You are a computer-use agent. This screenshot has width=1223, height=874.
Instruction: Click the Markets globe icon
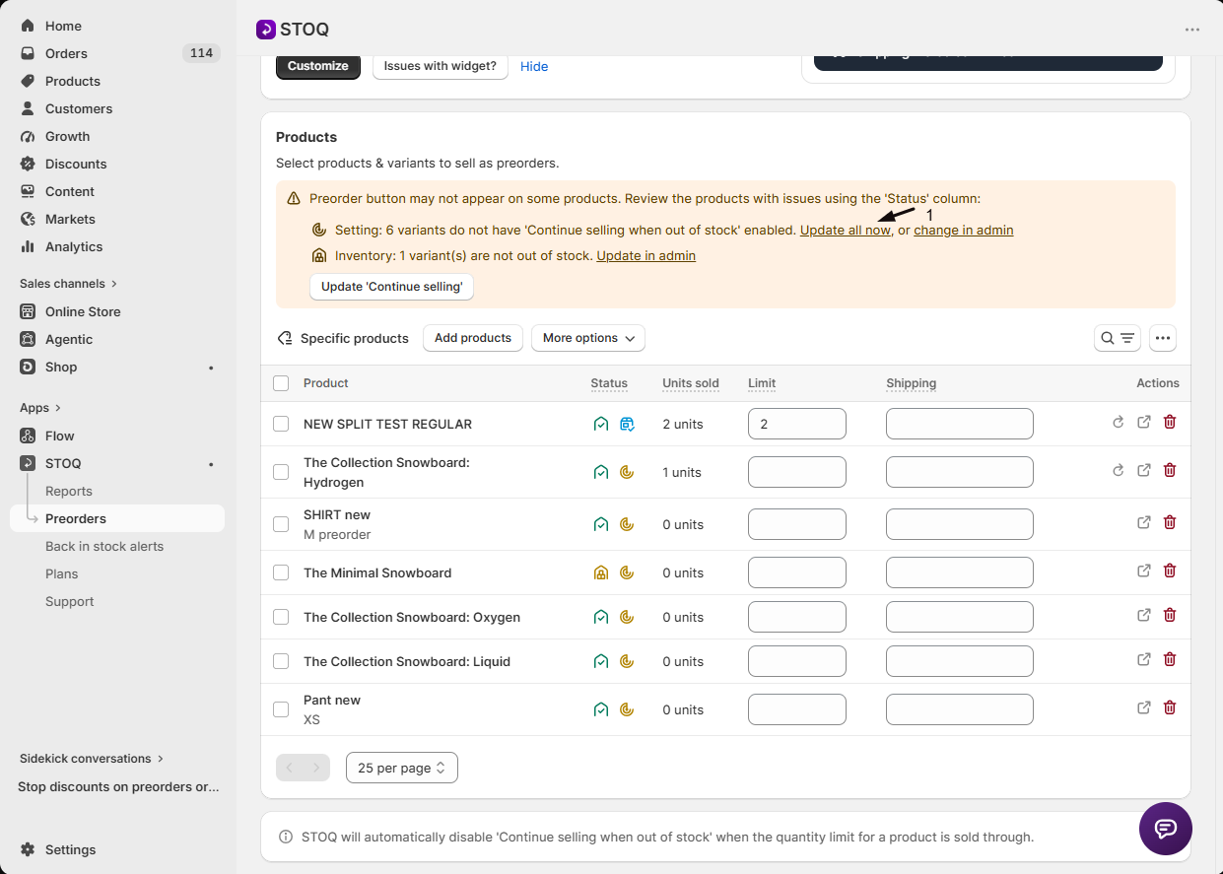pyautogui.click(x=28, y=219)
